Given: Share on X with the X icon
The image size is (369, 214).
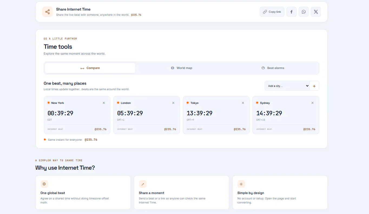Looking at the screenshot, I should click(x=316, y=12).
